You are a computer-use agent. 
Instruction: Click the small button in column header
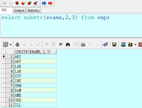(x=54, y=51)
